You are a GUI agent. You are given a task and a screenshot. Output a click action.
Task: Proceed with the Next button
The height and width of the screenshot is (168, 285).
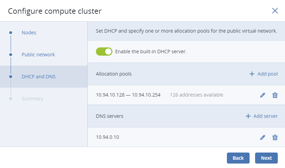pyautogui.click(x=266, y=158)
